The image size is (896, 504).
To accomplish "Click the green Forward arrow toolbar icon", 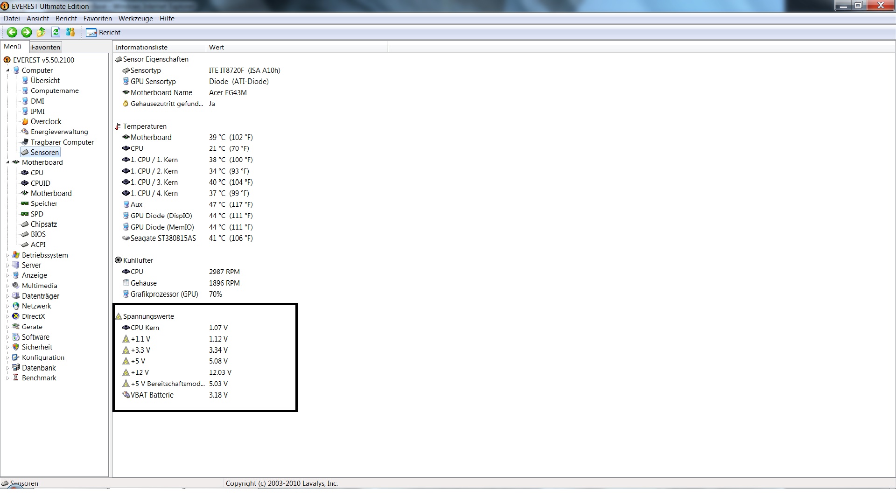I will click(27, 32).
